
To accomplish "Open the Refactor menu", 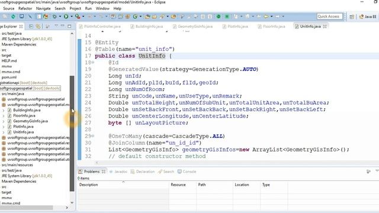I will point(25,8).
